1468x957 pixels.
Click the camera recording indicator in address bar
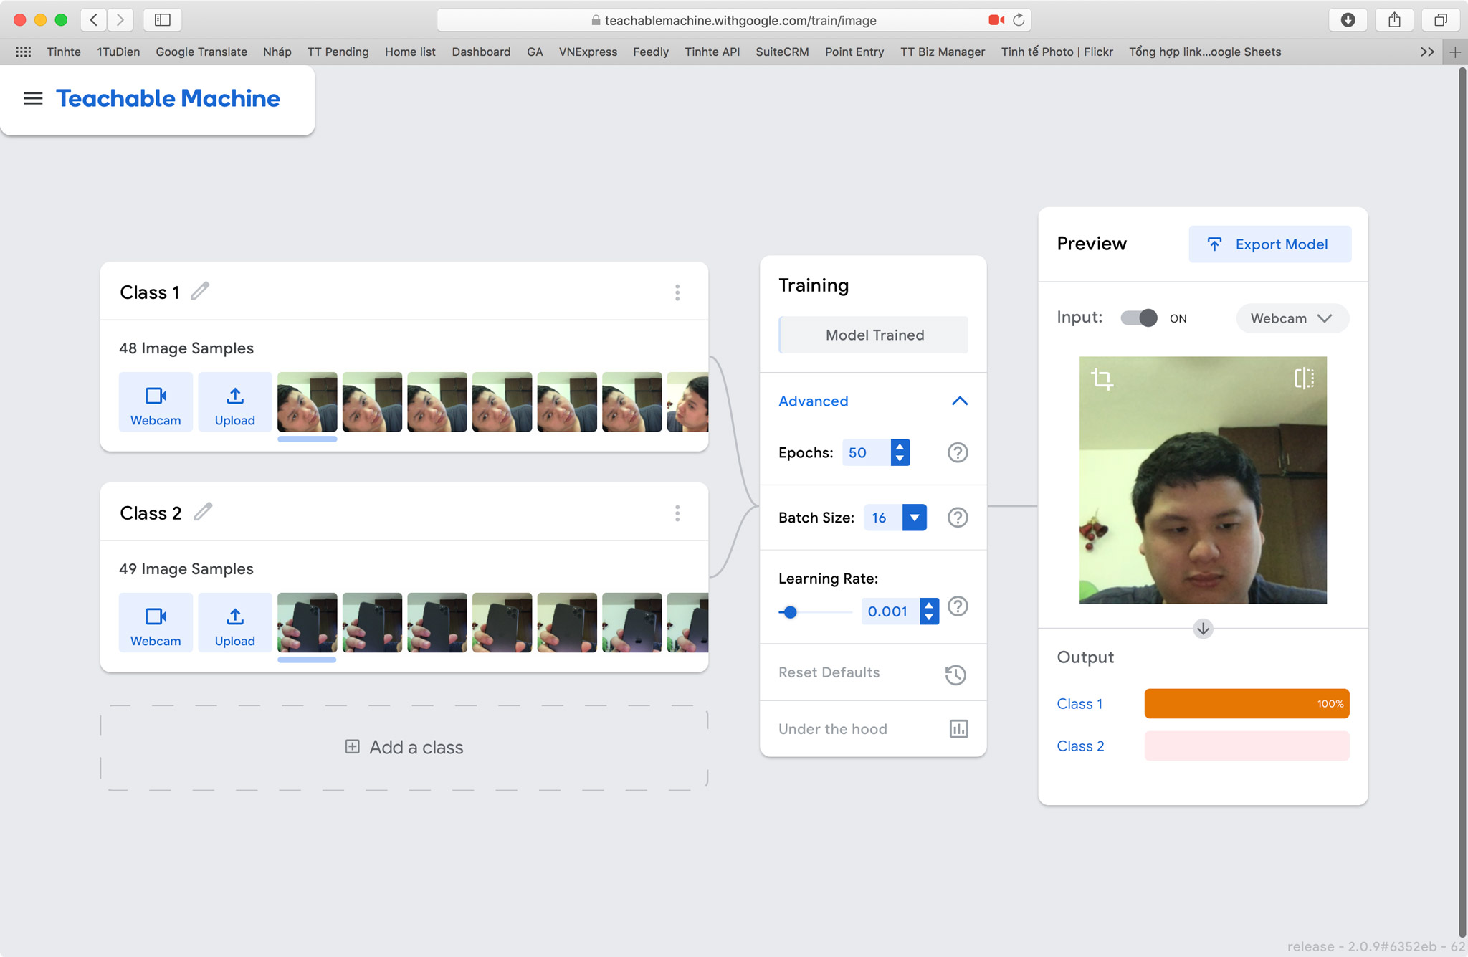[996, 20]
